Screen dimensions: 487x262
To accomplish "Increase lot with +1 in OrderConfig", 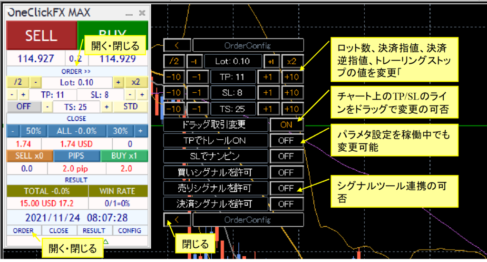I will [271, 61].
